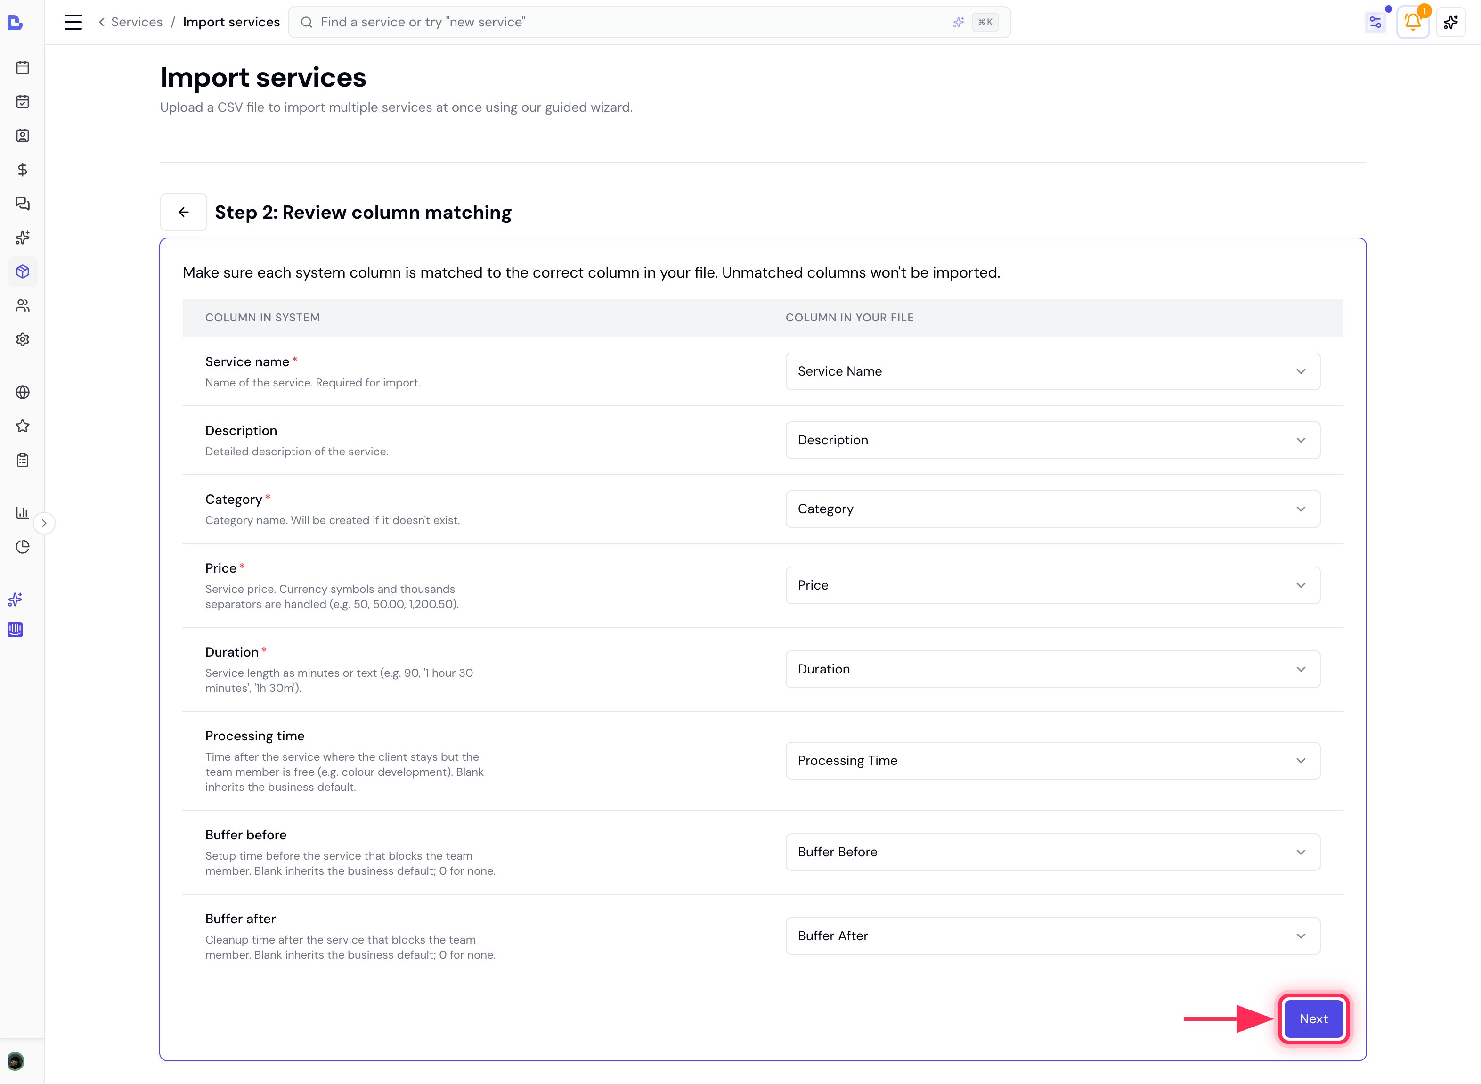Click the blue sparkle icon in the sidebar

[x=15, y=599]
